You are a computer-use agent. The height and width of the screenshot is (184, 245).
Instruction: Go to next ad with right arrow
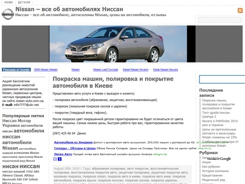pos(60,159)
